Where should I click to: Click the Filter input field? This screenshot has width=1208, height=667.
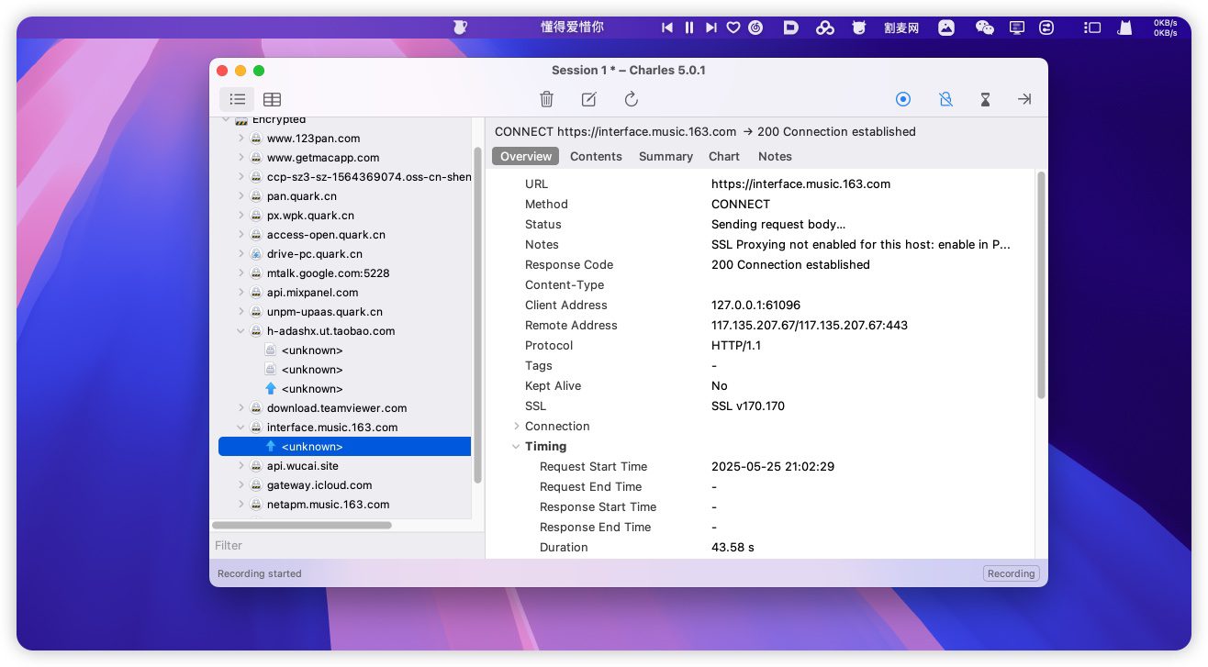coord(347,545)
